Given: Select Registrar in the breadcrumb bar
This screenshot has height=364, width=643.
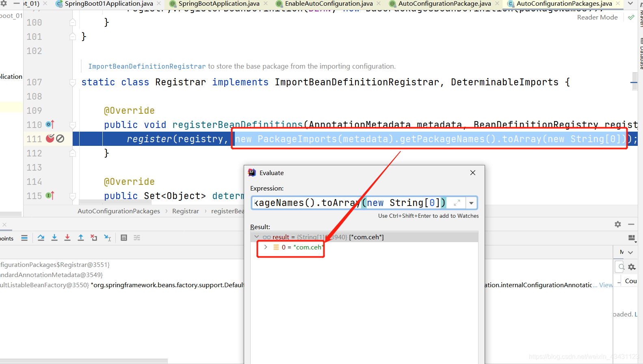Looking at the screenshot, I should click(x=186, y=211).
